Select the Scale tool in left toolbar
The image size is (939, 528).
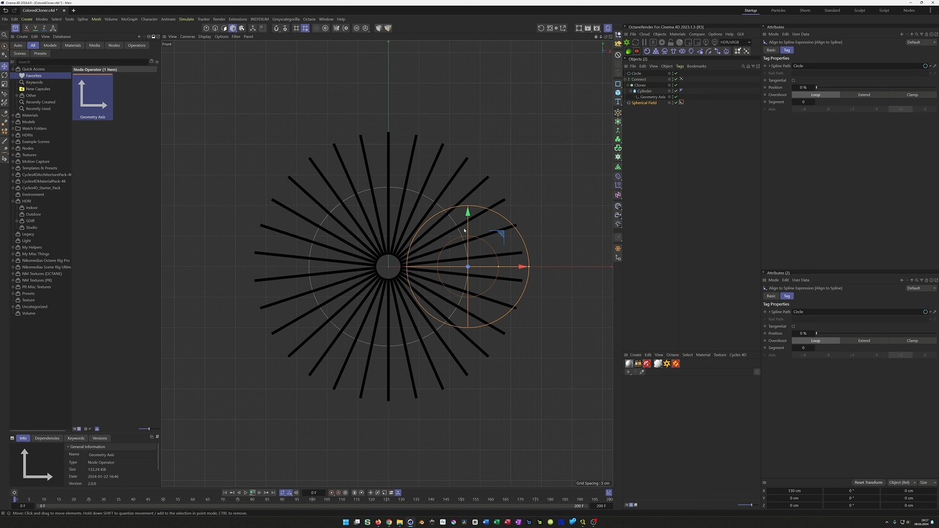4,84
